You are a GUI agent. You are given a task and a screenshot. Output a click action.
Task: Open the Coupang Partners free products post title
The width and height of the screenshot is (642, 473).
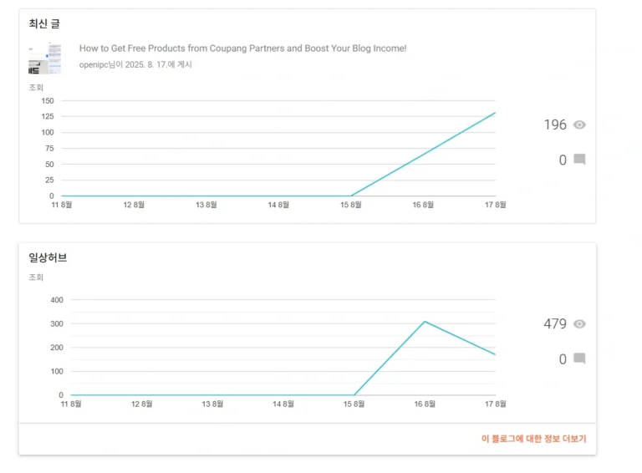pos(242,48)
